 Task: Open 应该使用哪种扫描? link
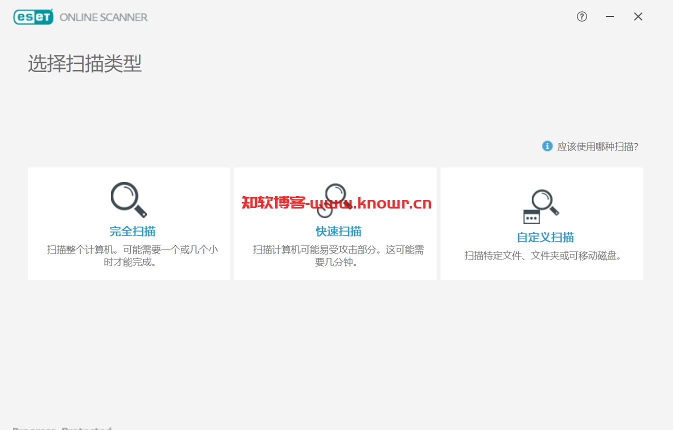point(597,146)
